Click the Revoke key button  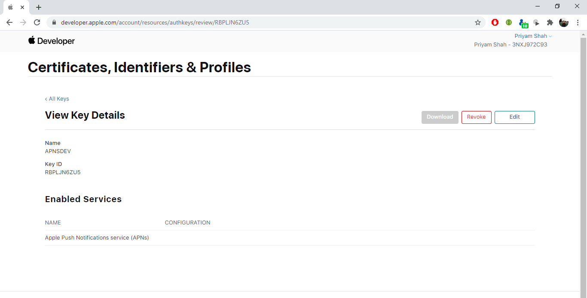(x=476, y=117)
